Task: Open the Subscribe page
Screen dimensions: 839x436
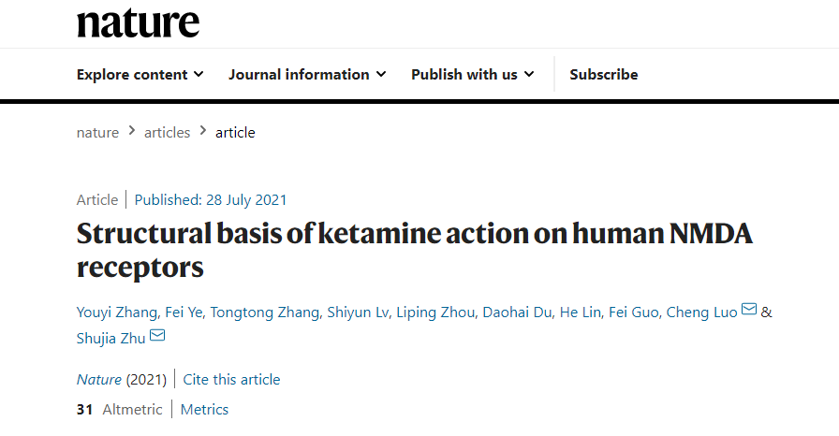Action: [604, 75]
